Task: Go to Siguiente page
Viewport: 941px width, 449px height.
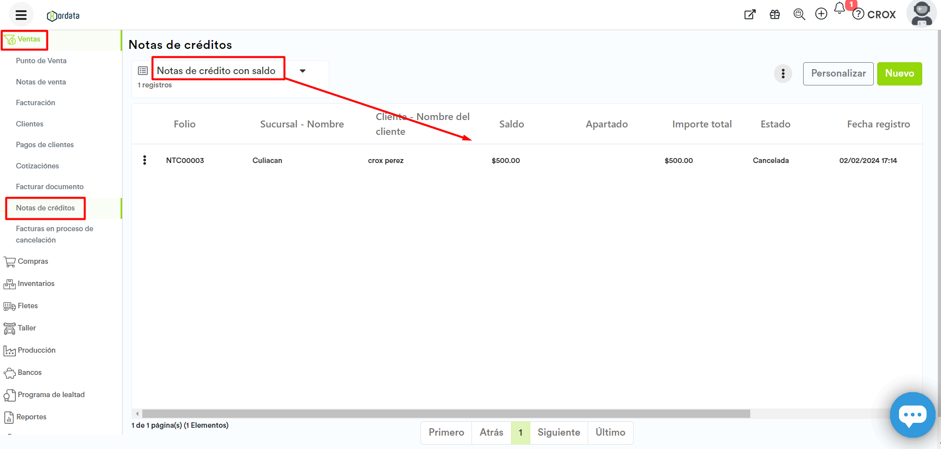Action: coord(558,432)
